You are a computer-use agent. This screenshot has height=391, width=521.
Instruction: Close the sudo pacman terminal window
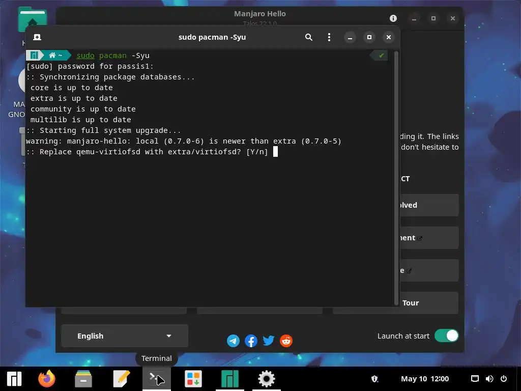(x=388, y=37)
